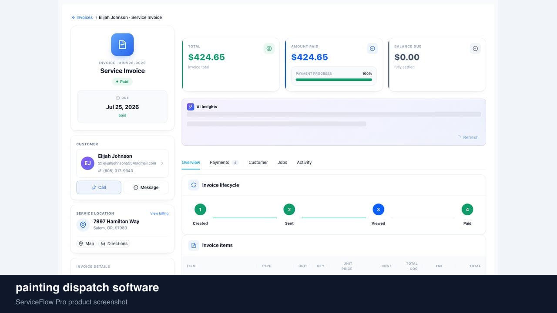
Task: Click the dollar icon on Total card
Action: pyautogui.click(x=269, y=49)
